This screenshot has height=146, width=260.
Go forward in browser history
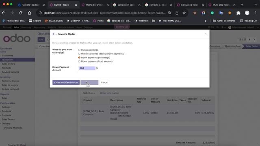click(x=12, y=13)
